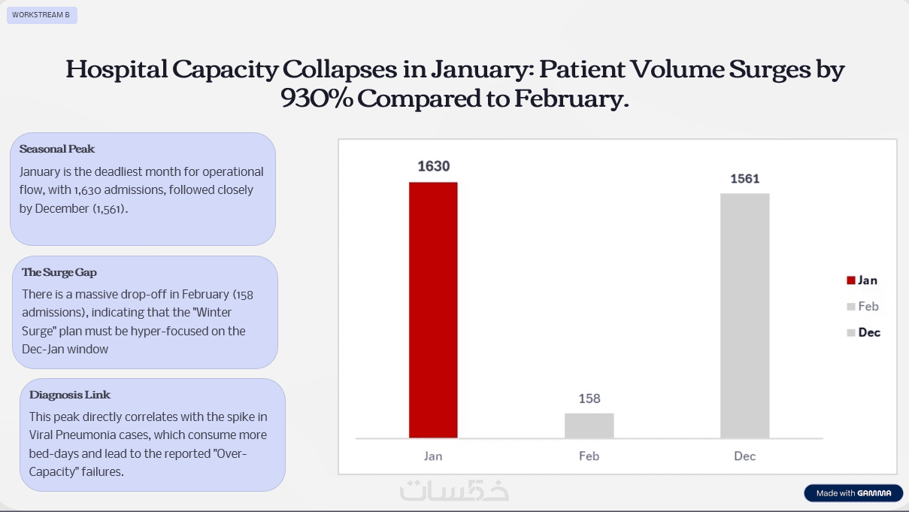Select the gray Feb bar
Image resolution: width=909 pixels, height=512 pixels.
(x=589, y=425)
